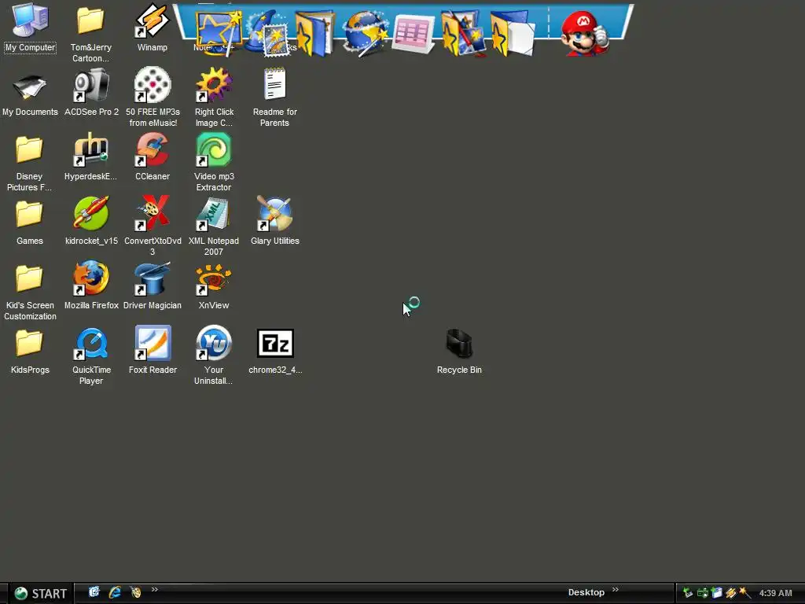Open the Readme for Parents file
The height and width of the screenshot is (604, 805).
tap(274, 97)
